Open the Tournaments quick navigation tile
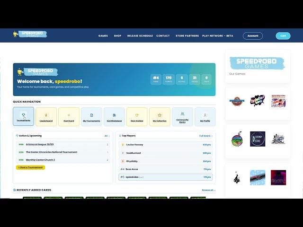The width and height of the screenshot is (303, 227). 23,116
